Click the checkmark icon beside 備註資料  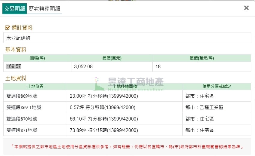point(8,28)
